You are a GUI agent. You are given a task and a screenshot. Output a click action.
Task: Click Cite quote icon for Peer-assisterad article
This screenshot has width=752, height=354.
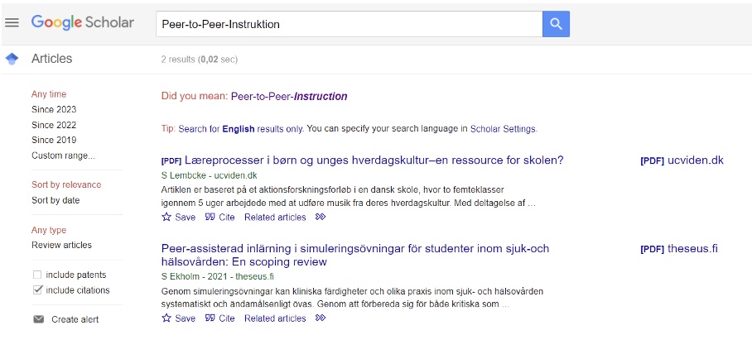pyautogui.click(x=210, y=318)
